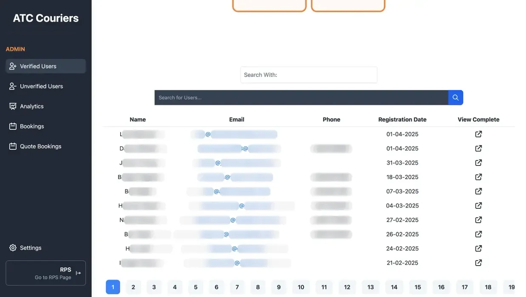View complete details for first 01-04-2025 user

[478, 134]
